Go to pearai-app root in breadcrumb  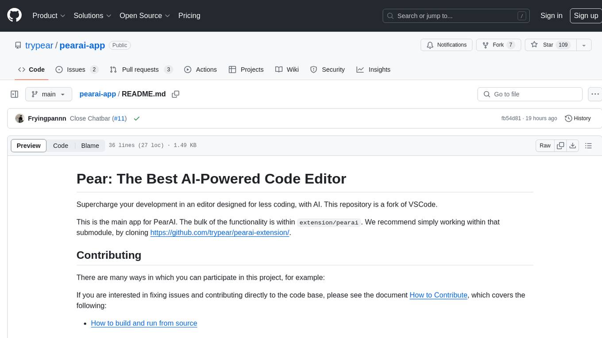click(x=97, y=94)
